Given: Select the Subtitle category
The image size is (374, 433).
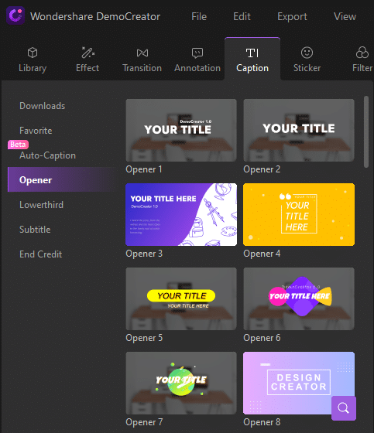Looking at the screenshot, I should click(35, 230).
